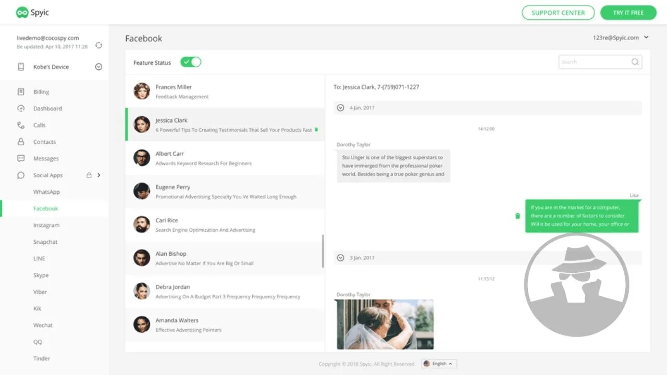Collapse the 3 Jan, 2017 message group
Screen dimensions: 667x375
pyautogui.click(x=340, y=258)
